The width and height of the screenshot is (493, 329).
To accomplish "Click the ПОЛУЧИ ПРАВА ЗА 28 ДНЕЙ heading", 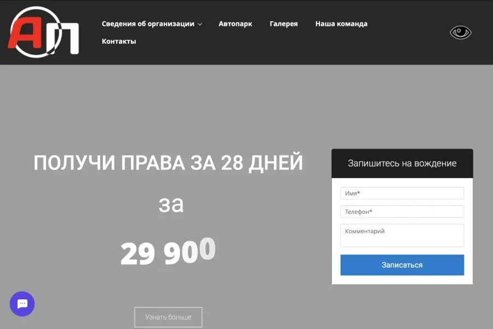I will click(168, 163).
